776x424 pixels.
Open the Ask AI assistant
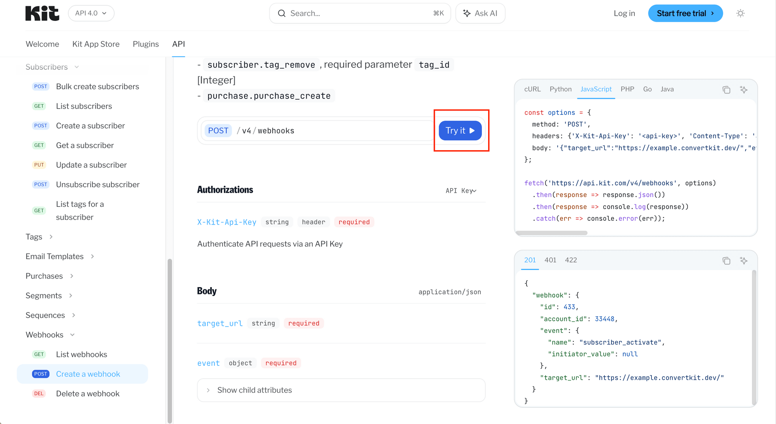(480, 13)
